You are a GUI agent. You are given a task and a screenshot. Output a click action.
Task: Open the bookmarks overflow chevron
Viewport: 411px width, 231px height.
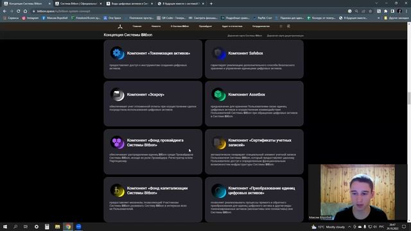(x=378, y=18)
